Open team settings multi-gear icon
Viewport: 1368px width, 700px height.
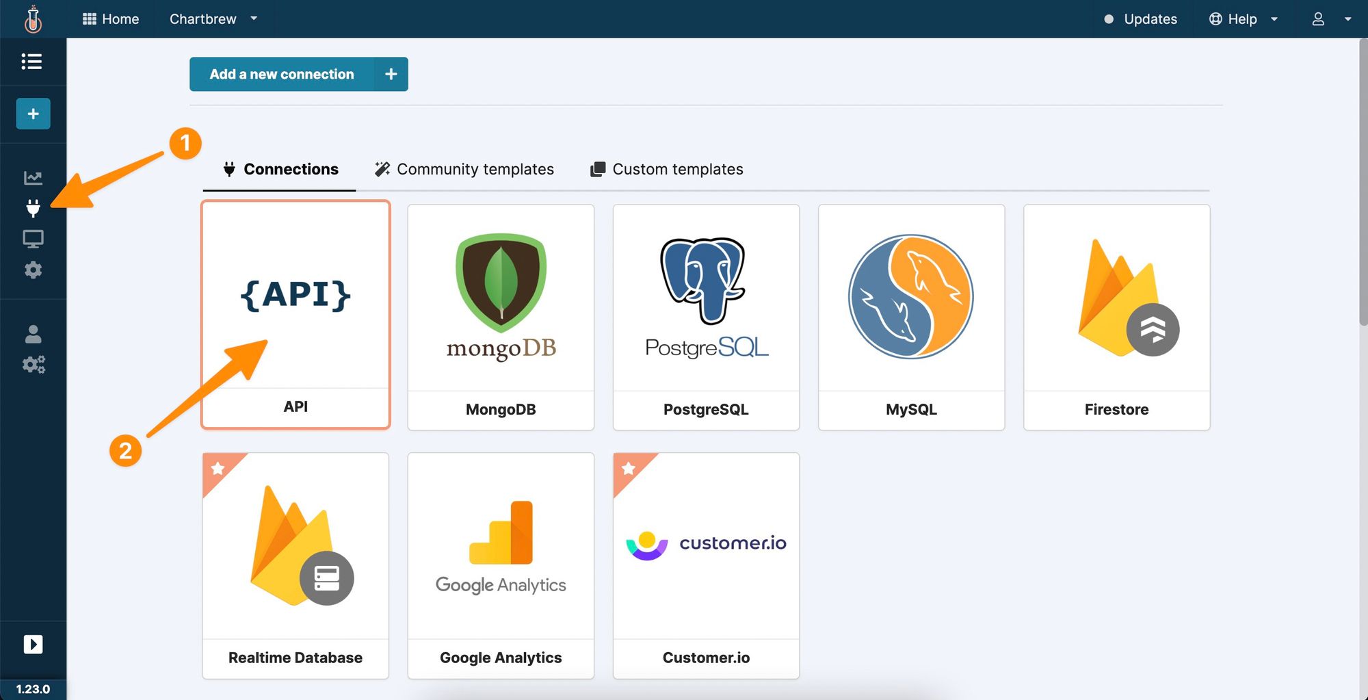pos(33,364)
